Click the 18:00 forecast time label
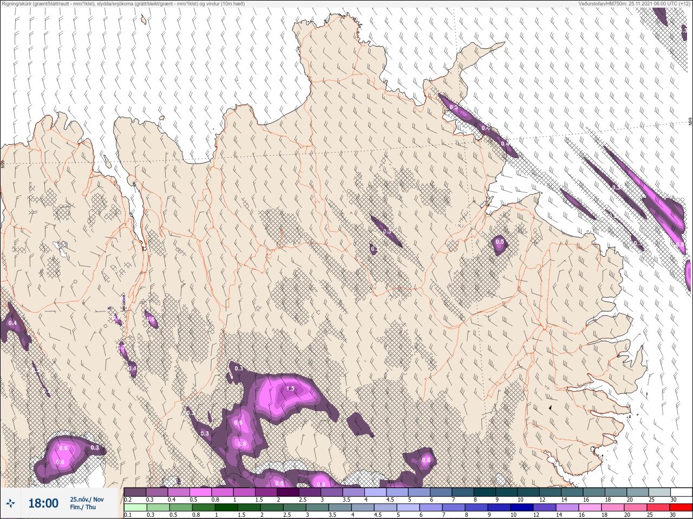Image resolution: width=693 pixels, height=519 pixels. coord(43,503)
